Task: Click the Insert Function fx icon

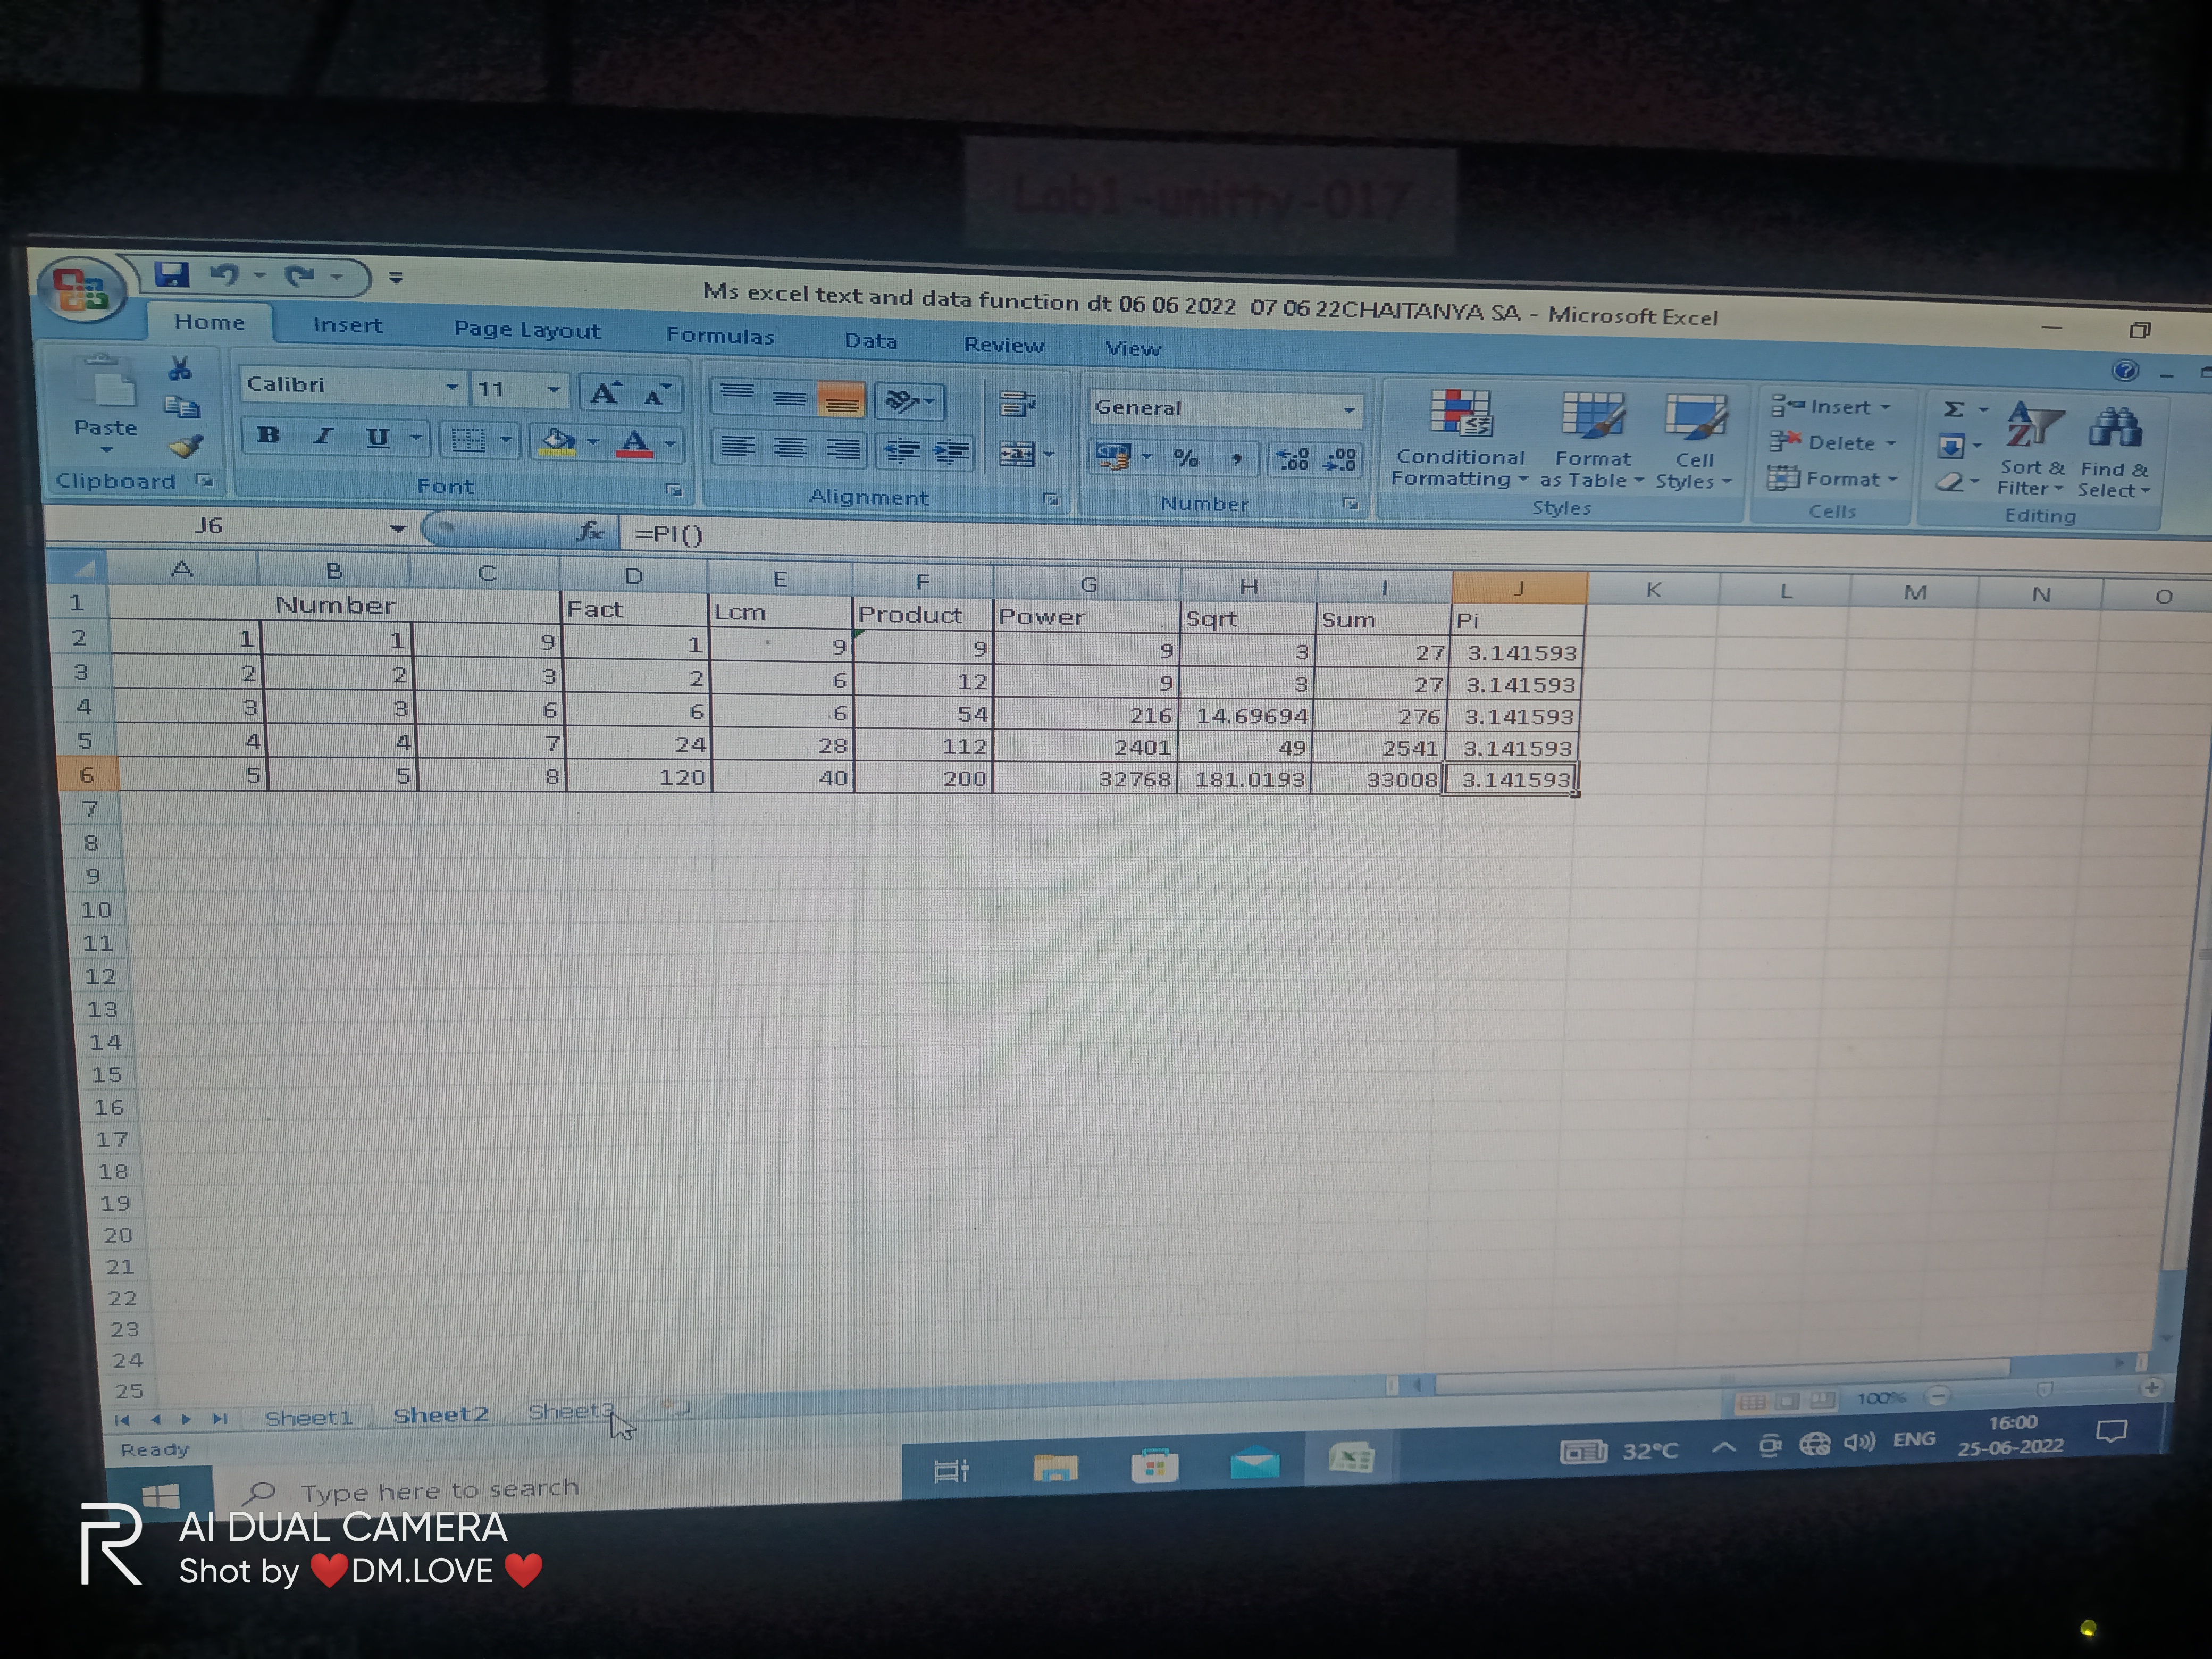Action: click(x=590, y=531)
